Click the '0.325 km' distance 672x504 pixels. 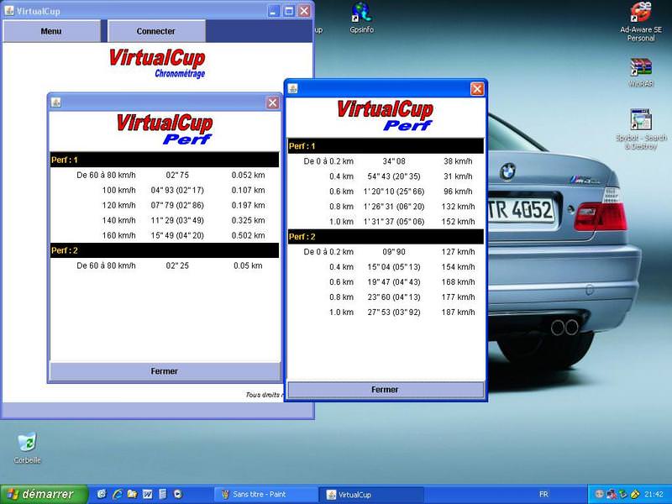tap(248, 220)
